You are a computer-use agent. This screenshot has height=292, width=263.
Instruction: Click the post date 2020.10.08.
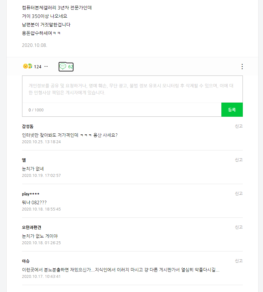(34, 45)
